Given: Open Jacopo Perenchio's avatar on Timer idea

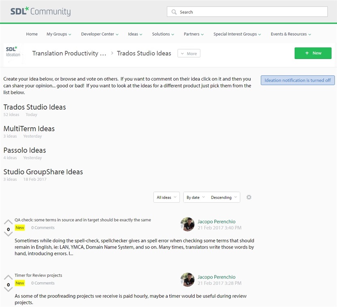Looking at the screenshot, I should [188, 280].
